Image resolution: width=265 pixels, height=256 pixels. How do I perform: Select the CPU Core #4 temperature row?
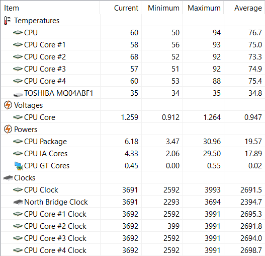[x=133, y=81]
